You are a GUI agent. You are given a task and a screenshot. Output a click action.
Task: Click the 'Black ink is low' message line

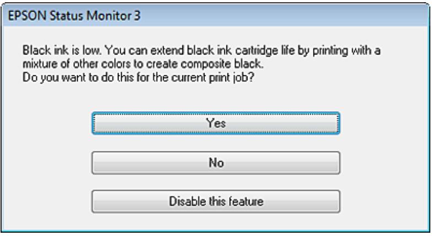[202, 51]
